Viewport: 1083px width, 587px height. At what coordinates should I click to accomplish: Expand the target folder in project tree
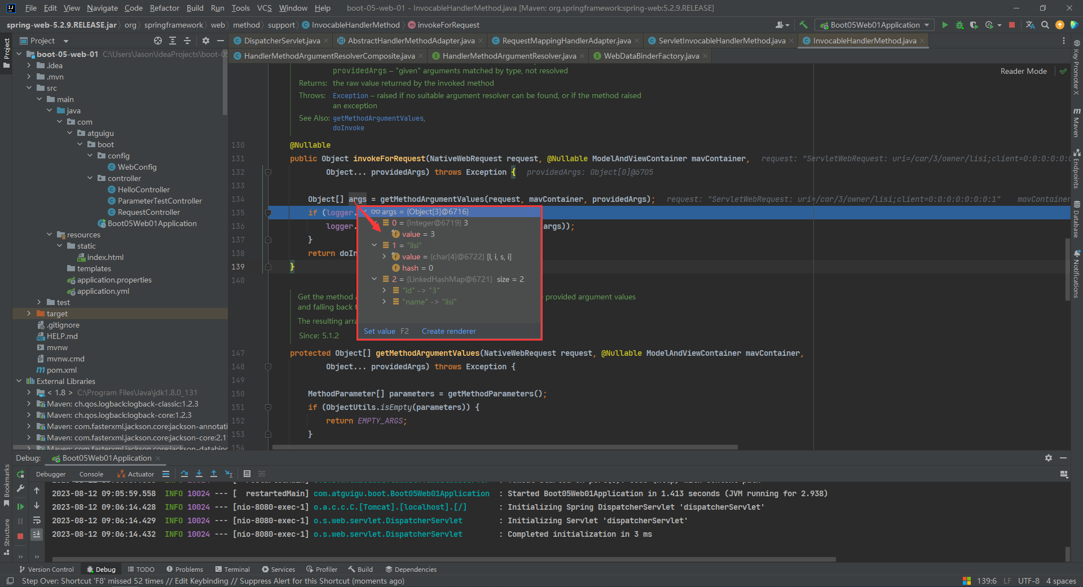tap(29, 314)
